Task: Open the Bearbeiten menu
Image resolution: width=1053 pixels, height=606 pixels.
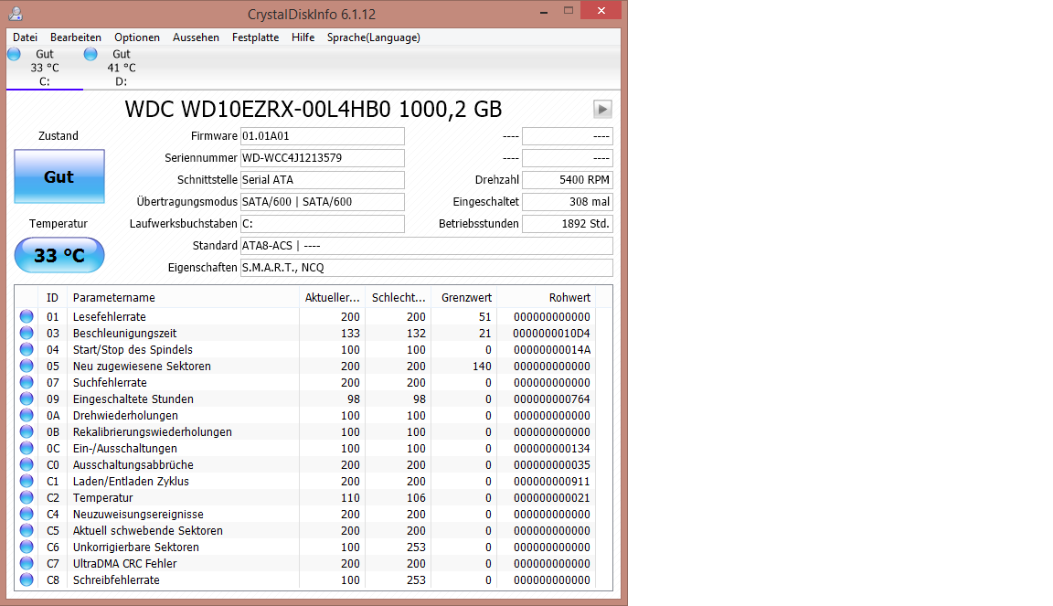Action: [76, 37]
